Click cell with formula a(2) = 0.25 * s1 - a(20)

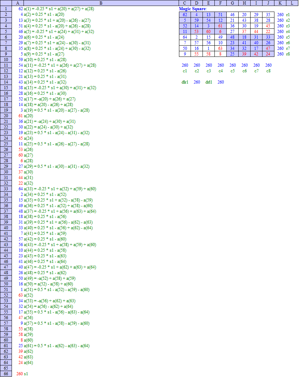pyautogui.click(x=44, y=14)
